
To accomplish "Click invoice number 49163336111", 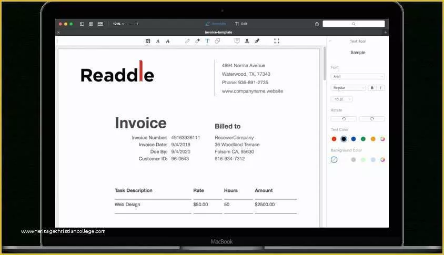I will tap(186, 138).
